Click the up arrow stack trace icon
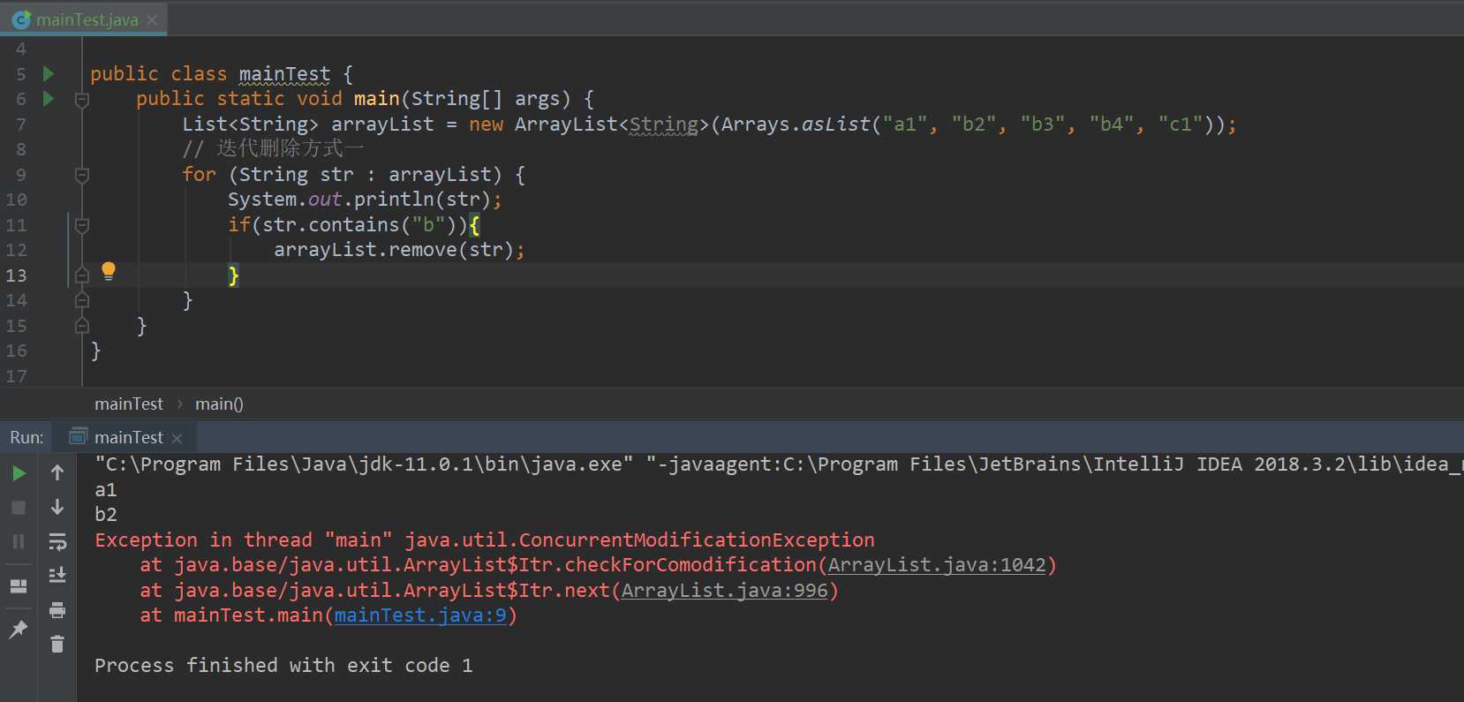 tap(57, 472)
